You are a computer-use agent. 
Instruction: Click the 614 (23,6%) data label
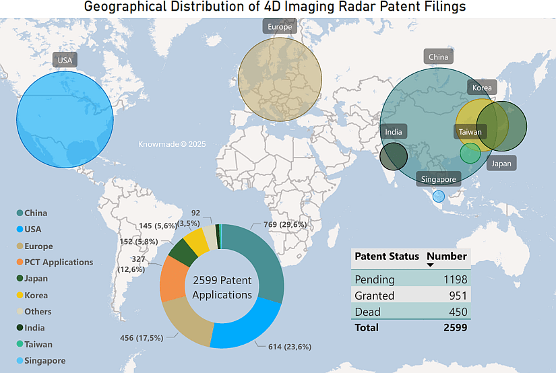[x=290, y=347]
